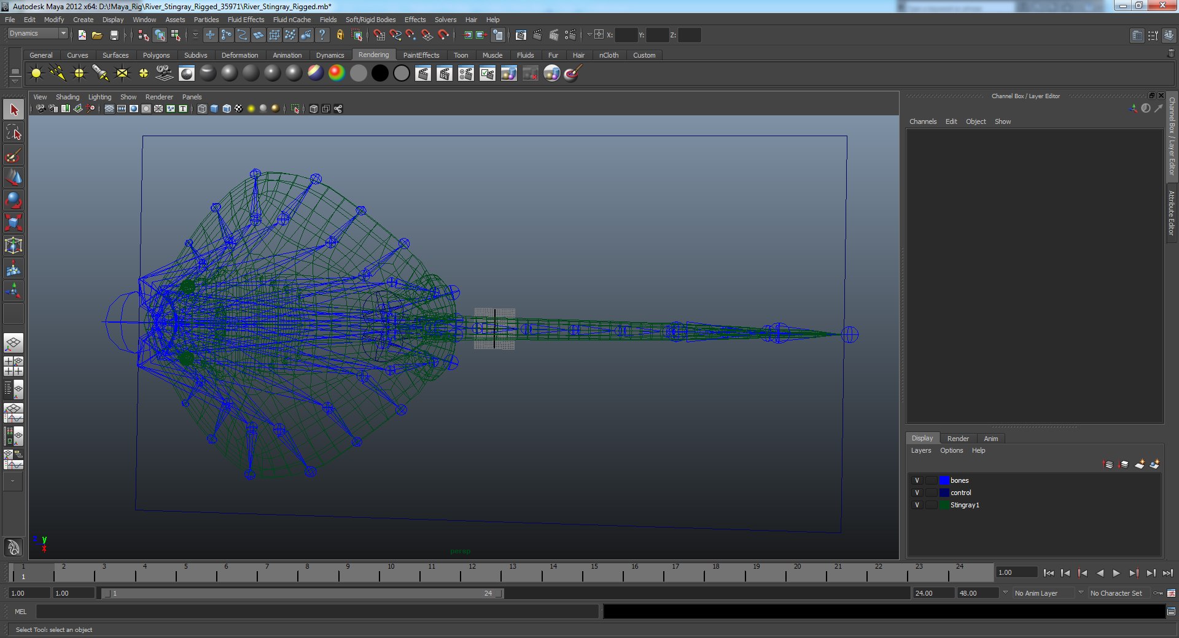This screenshot has width=1179, height=638.
Task: Open the No Character Set dropdown arrow
Action: [x=1081, y=593]
